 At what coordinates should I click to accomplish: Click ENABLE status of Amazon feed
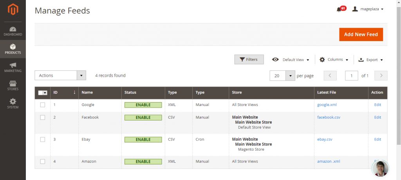tap(143, 162)
